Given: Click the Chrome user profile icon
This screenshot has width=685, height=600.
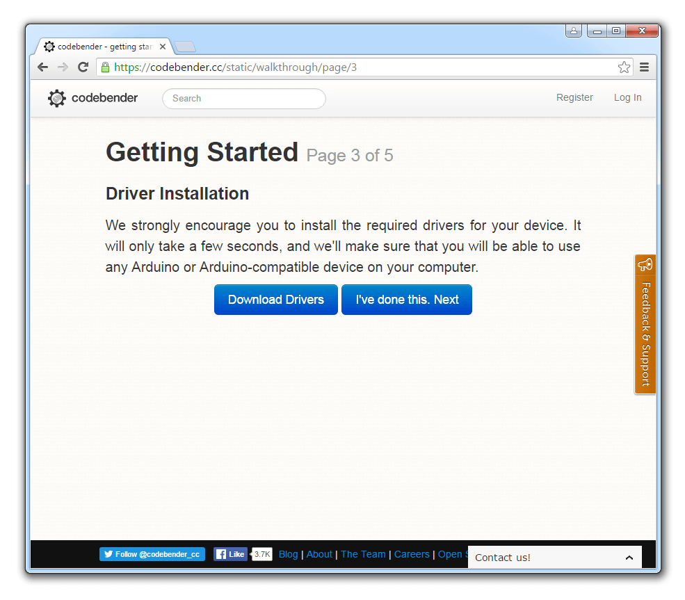Looking at the screenshot, I should 574,31.
